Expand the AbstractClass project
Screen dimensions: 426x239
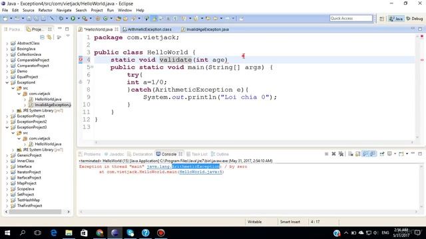(x=7, y=43)
